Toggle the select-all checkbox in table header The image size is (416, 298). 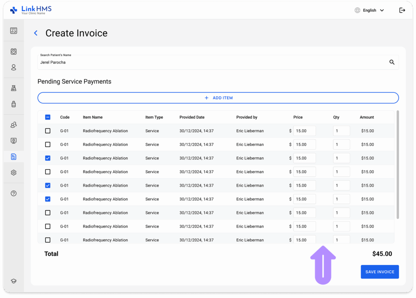coord(48,117)
